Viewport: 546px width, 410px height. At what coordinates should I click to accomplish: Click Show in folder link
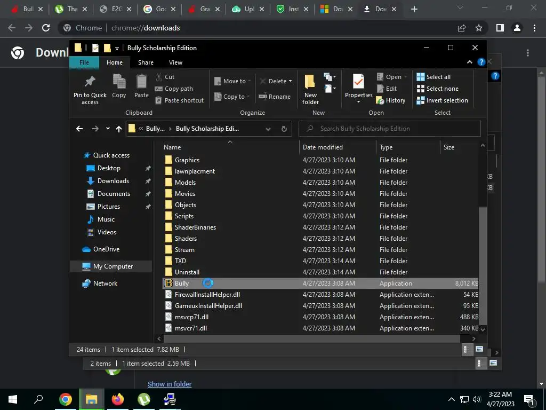[170, 384]
